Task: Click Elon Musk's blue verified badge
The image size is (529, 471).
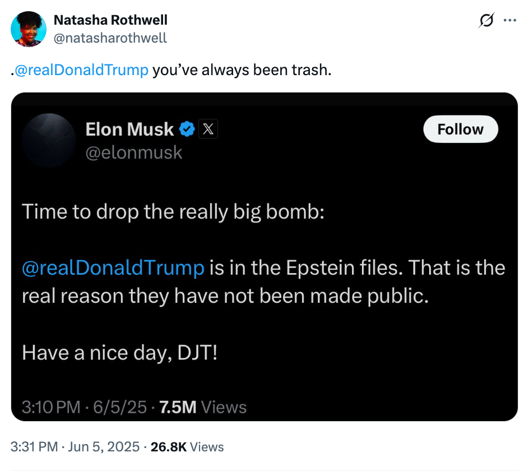Action: click(187, 129)
